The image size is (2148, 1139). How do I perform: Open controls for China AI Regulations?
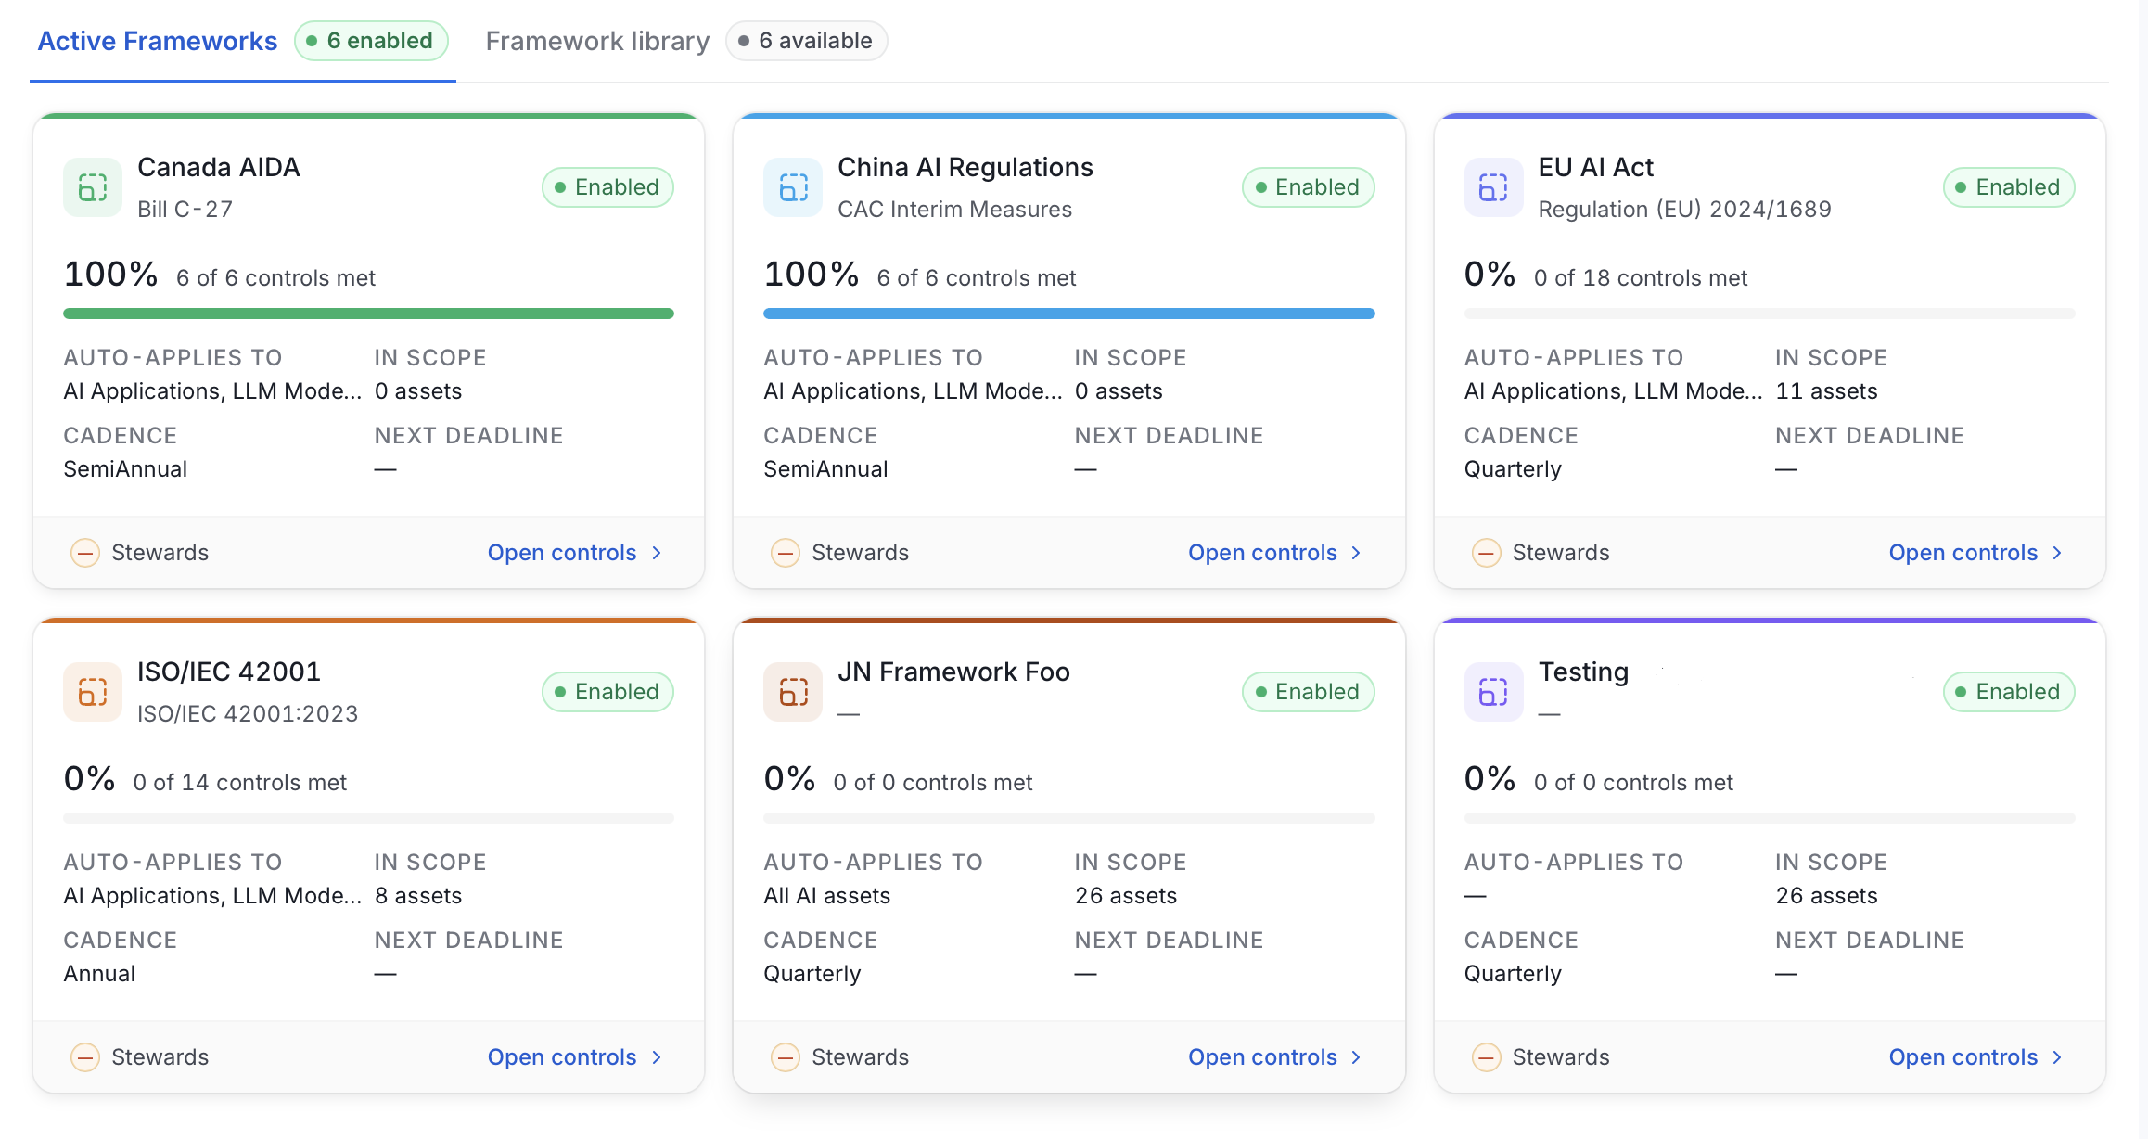pos(1275,553)
